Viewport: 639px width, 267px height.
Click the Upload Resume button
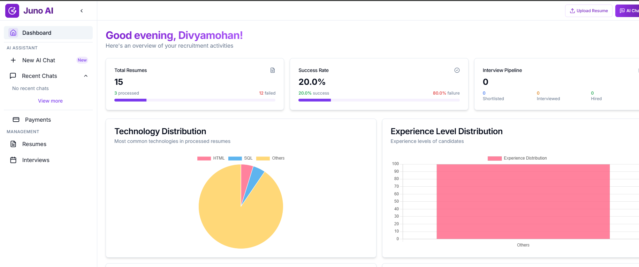[588, 11]
